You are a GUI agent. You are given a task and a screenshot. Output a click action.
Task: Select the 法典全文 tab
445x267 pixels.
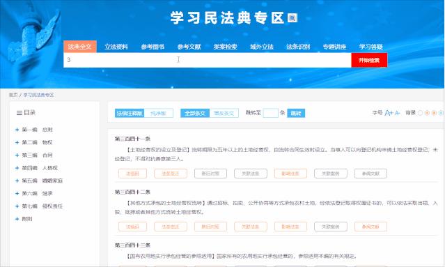pyautogui.click(x=80, y=47)
